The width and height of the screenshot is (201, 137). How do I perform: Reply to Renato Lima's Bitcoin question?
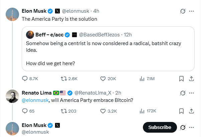pos(25,111)
